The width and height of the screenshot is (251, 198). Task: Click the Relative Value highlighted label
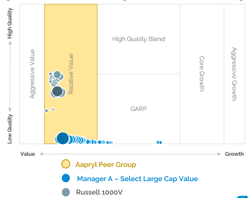(x=71, y=74)
